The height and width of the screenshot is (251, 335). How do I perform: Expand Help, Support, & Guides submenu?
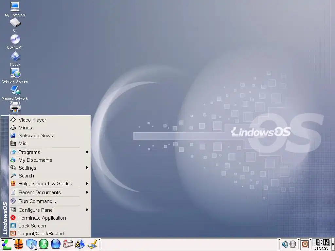50,184
